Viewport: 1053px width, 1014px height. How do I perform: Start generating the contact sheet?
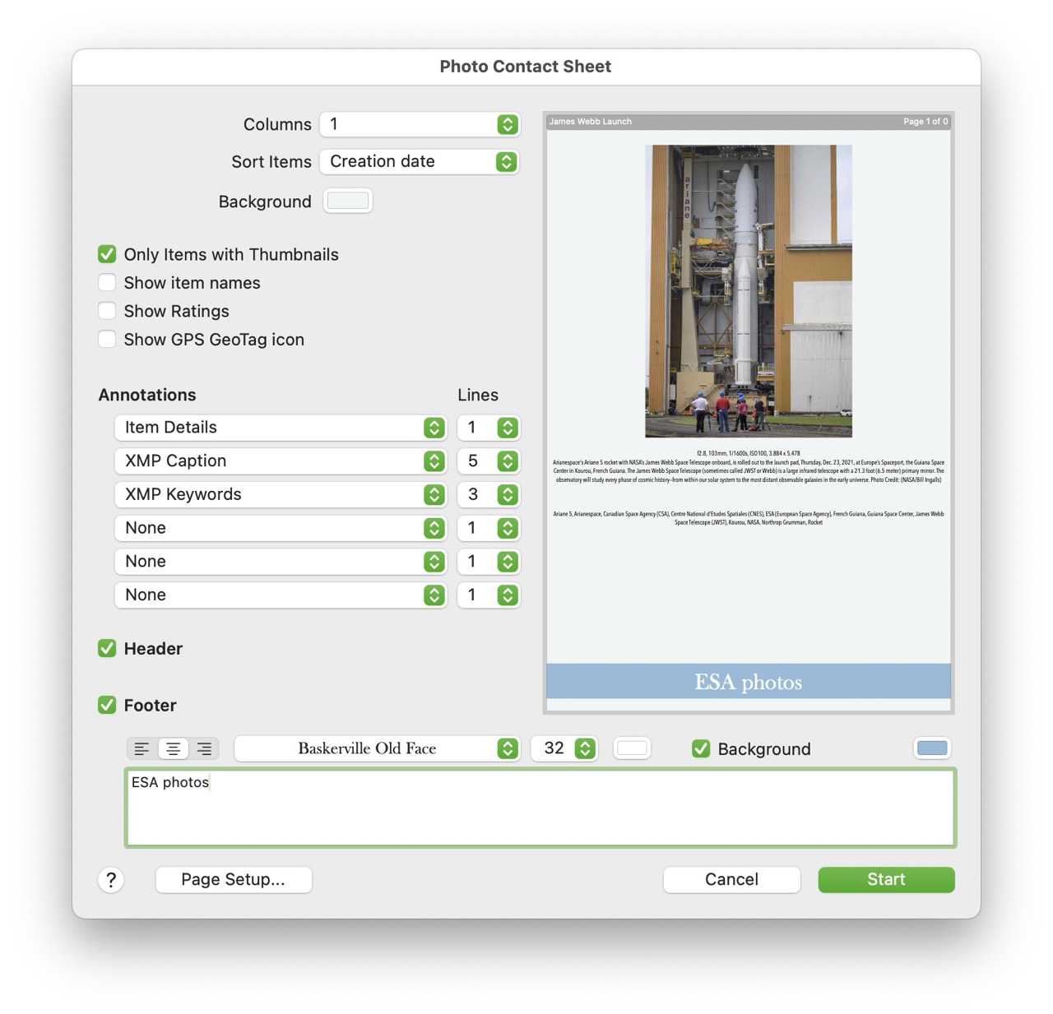click(x=886, y=880)
